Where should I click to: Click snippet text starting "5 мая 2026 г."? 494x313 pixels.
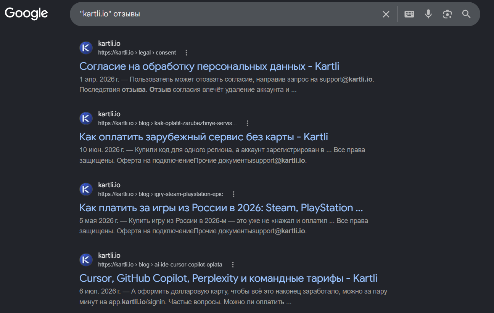(224, 226)
